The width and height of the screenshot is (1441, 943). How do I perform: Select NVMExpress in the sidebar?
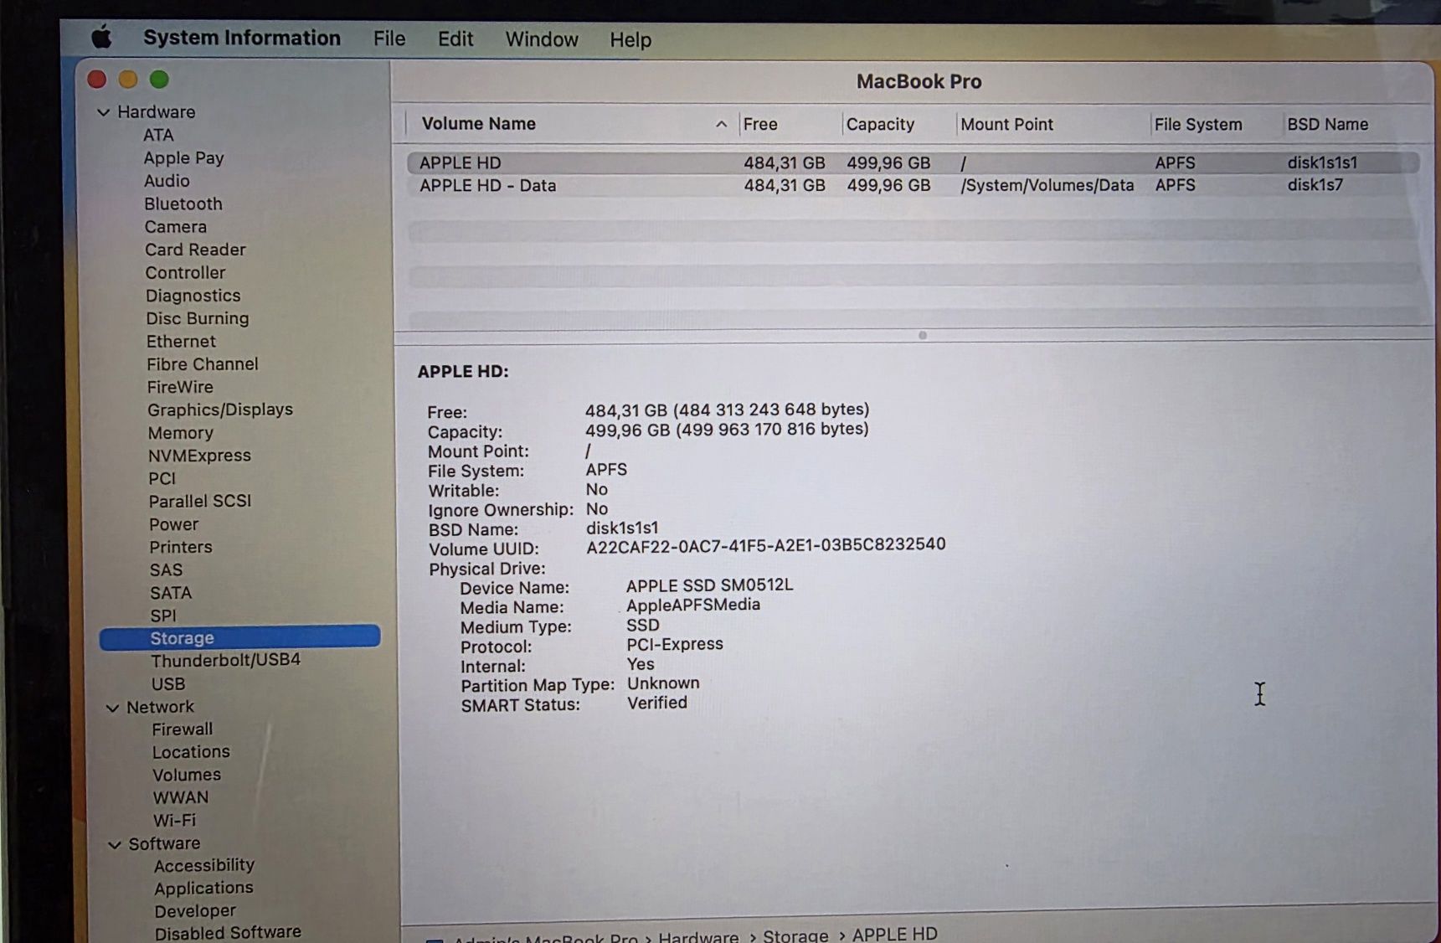[199, 456]
